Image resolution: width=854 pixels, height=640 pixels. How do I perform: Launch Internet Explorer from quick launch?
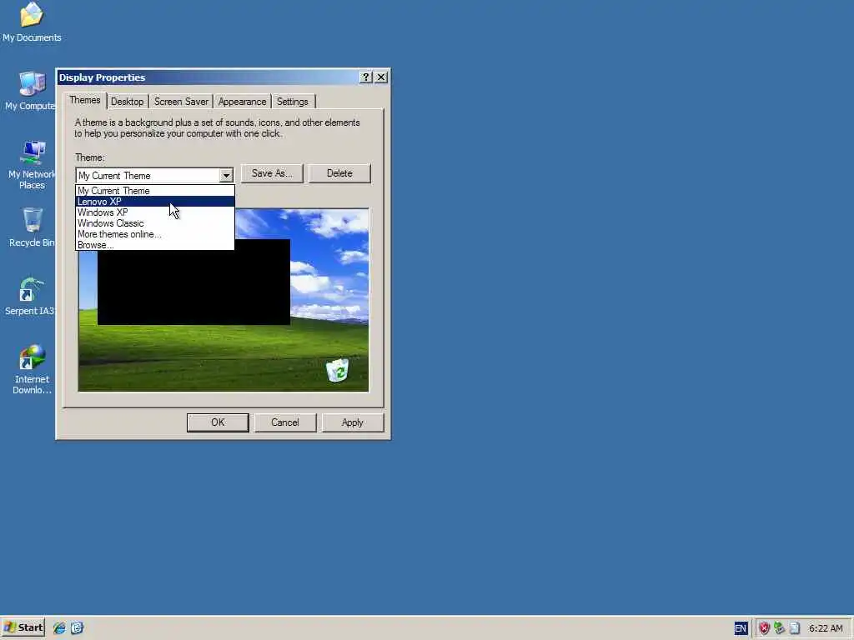pos(59,628)
